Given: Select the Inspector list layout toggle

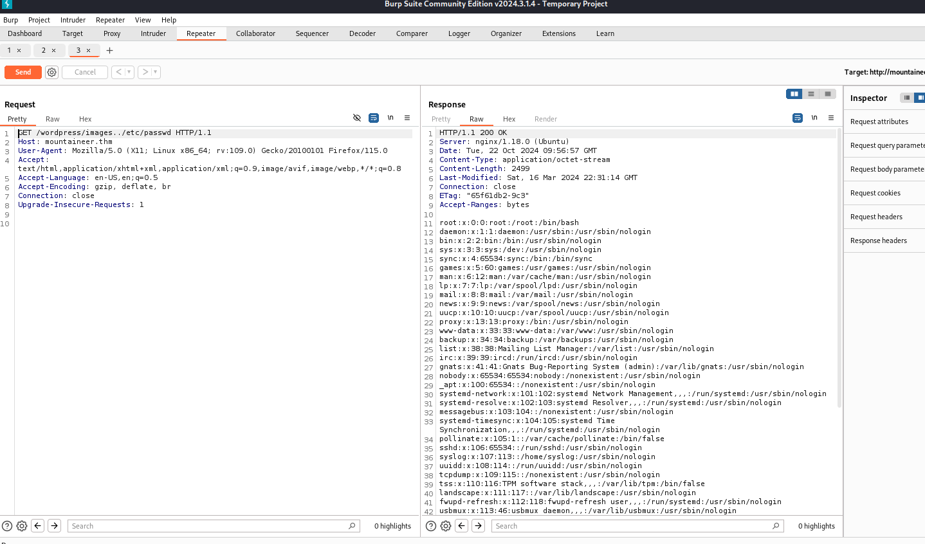Looking at the screenshot, I should [x=907, y=98].
